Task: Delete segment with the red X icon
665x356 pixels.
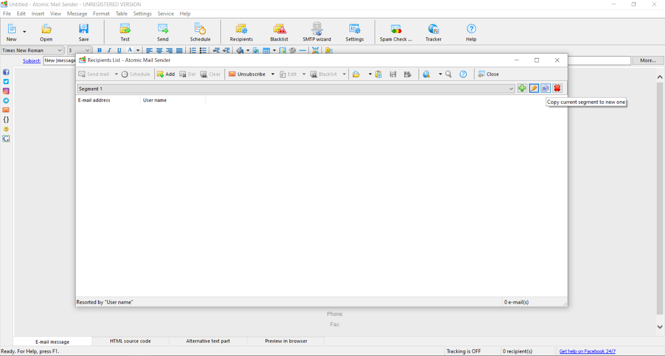Action: click(x=557, y=88)
